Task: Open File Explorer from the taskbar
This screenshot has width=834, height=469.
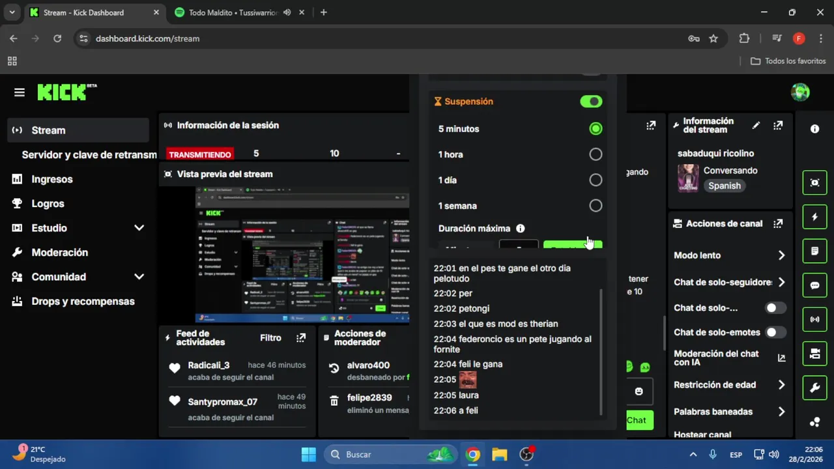Action: pos(499,455)
